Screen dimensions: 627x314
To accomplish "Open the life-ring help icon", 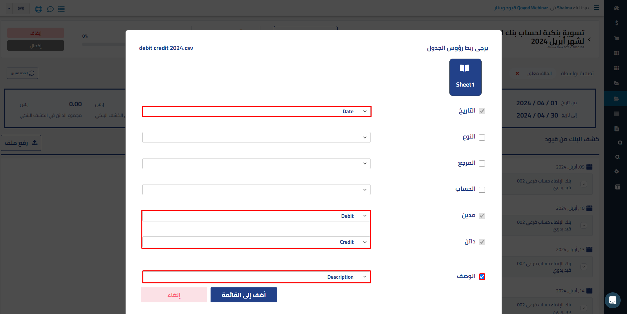I will (x=39, y=9).
